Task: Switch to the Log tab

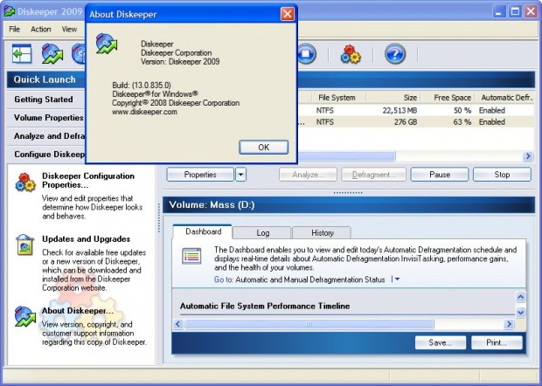Action: coord(262,232)
